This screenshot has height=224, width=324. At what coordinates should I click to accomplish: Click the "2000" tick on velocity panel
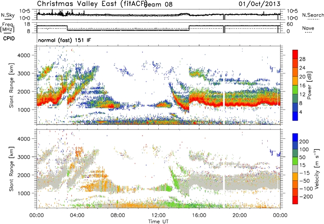(x=24, y=175)
